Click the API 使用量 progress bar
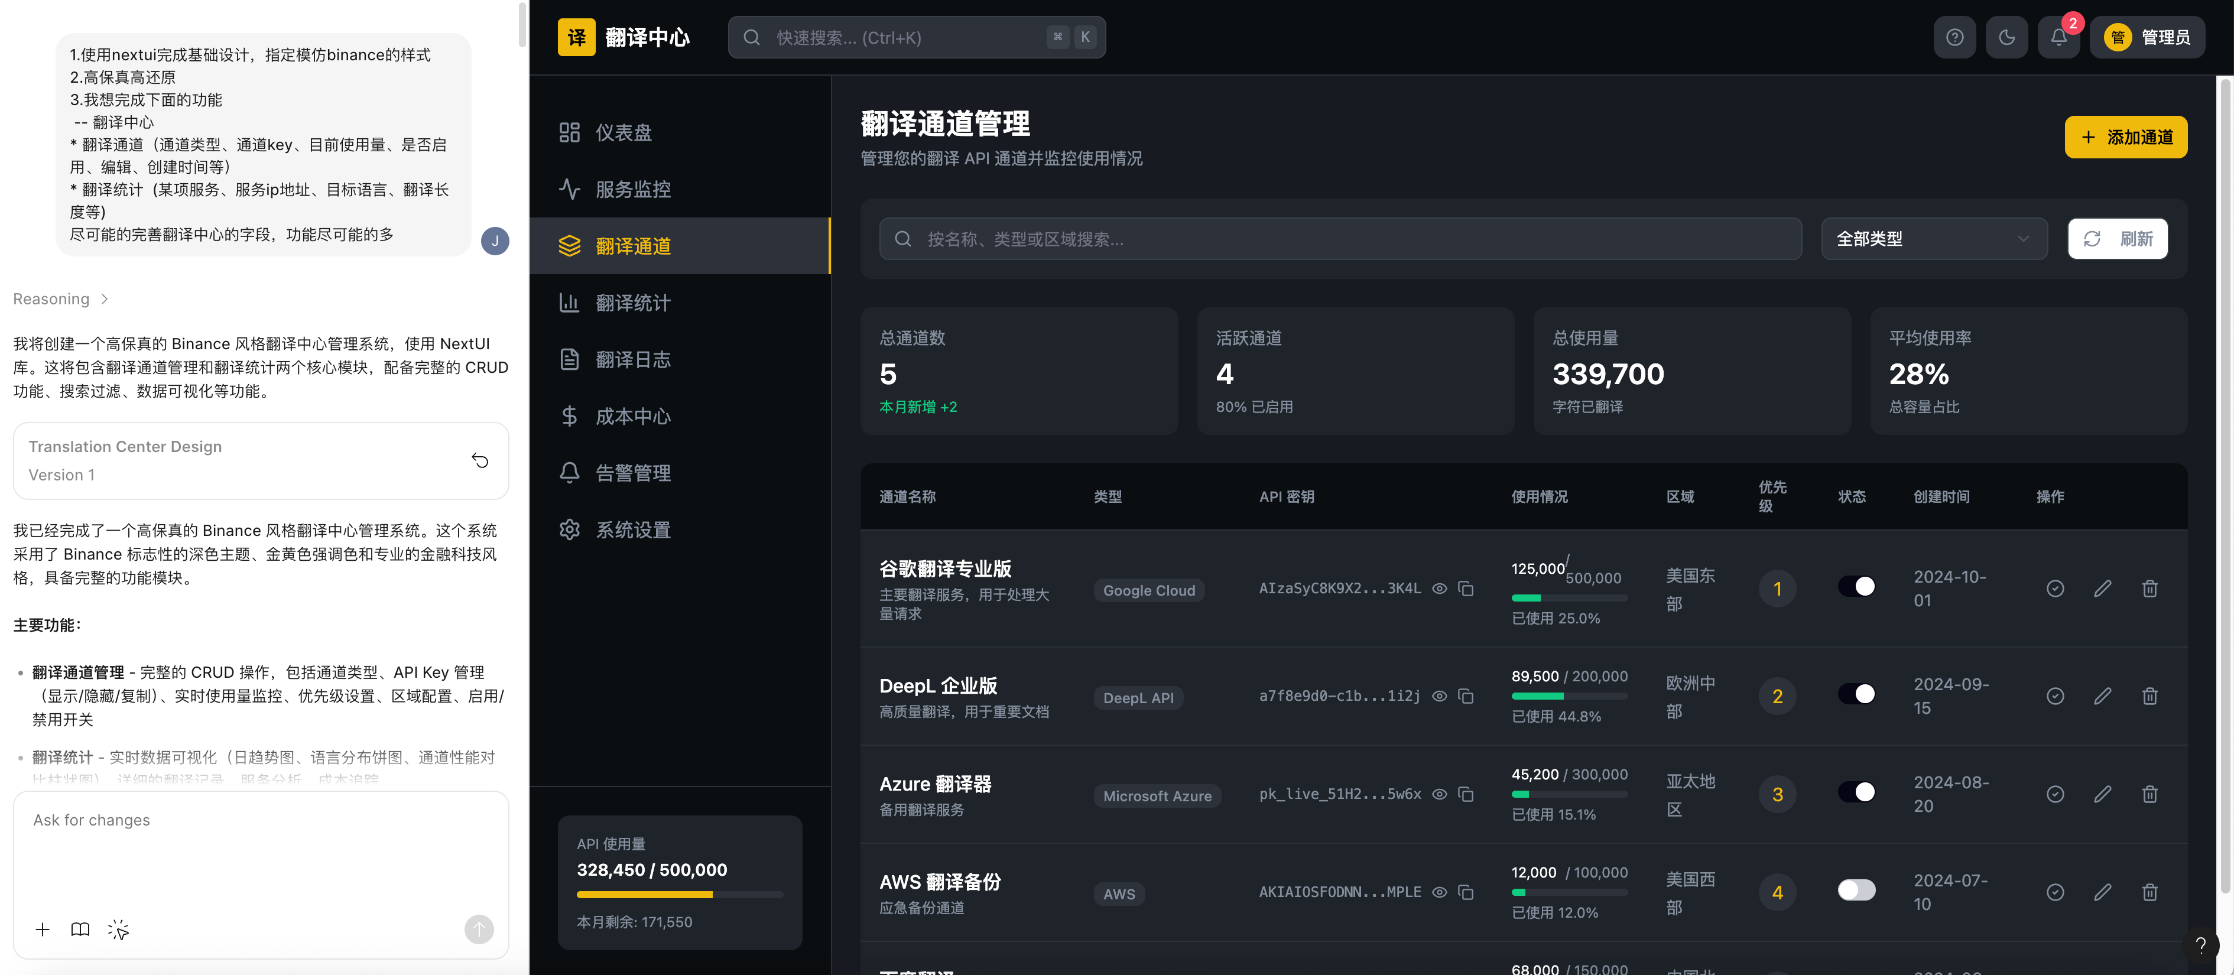Image resolution: width=2234 pixels, height=975 pixels. (x=679, y=894)
